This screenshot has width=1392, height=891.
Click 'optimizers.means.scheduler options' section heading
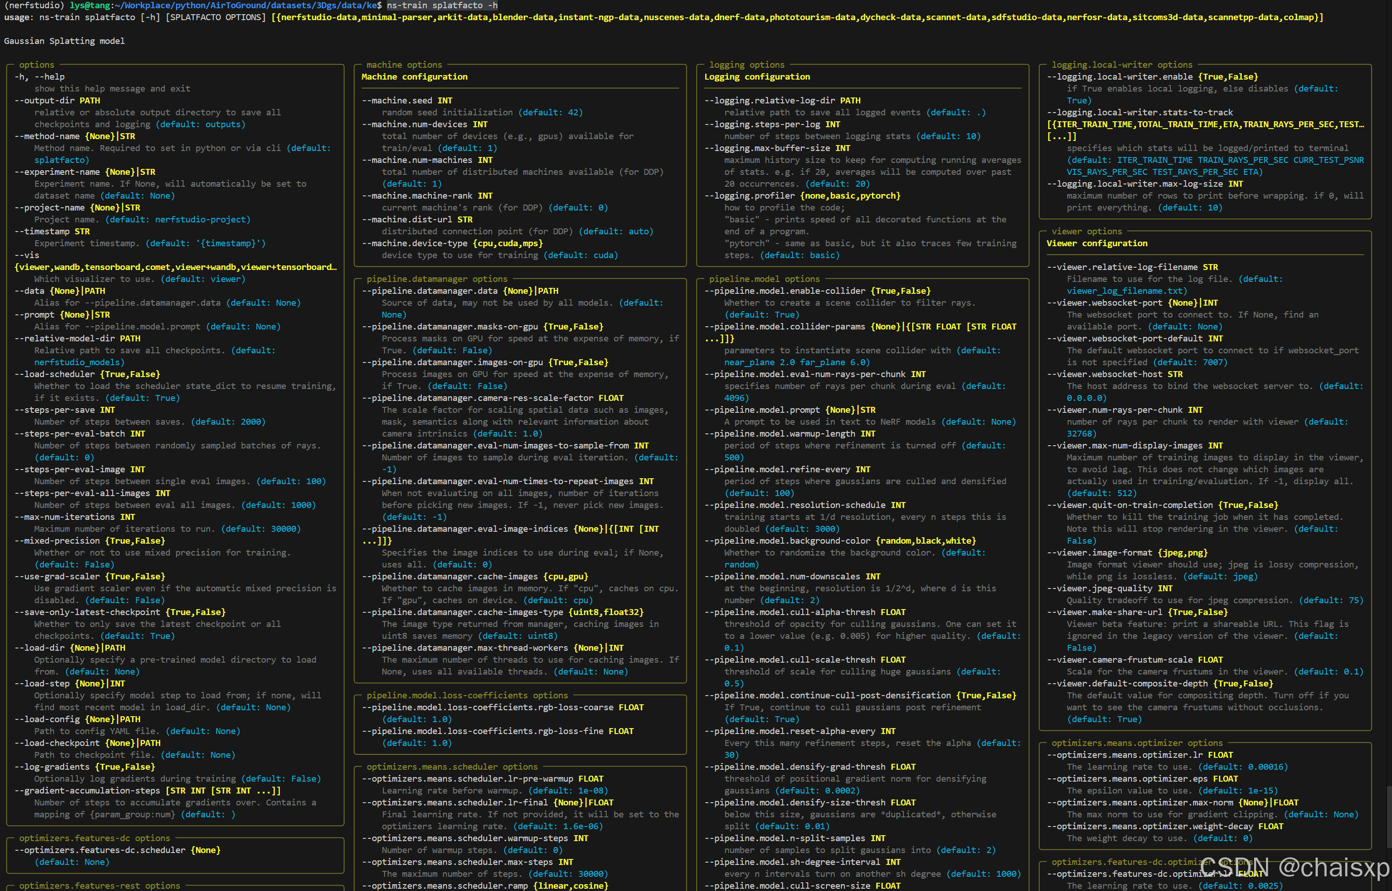pyautogui.click(x=451, y=767)
